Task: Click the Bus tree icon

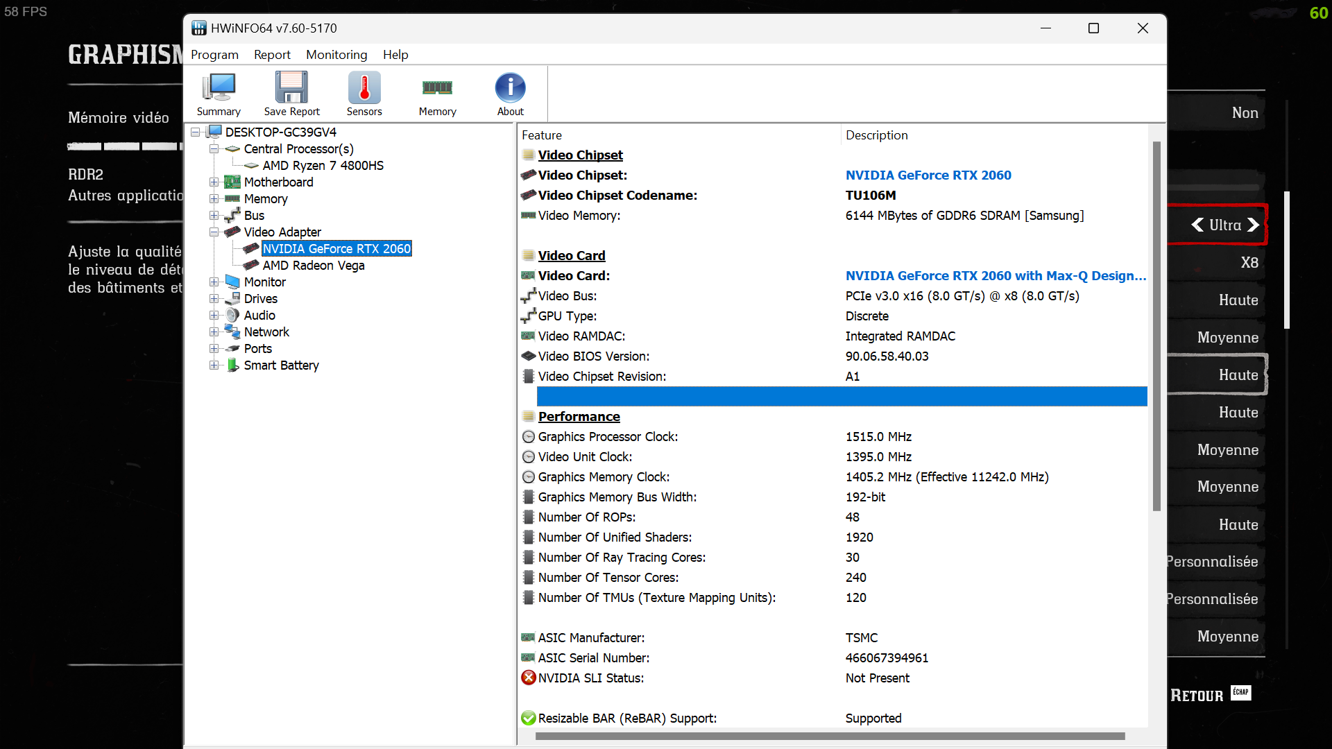Action: point(232,215)
